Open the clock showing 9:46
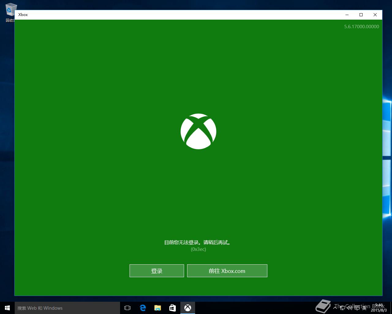 [x=379, y=308]
